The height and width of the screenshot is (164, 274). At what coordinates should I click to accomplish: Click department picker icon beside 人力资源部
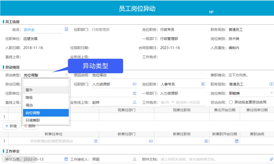pos(134,84)
